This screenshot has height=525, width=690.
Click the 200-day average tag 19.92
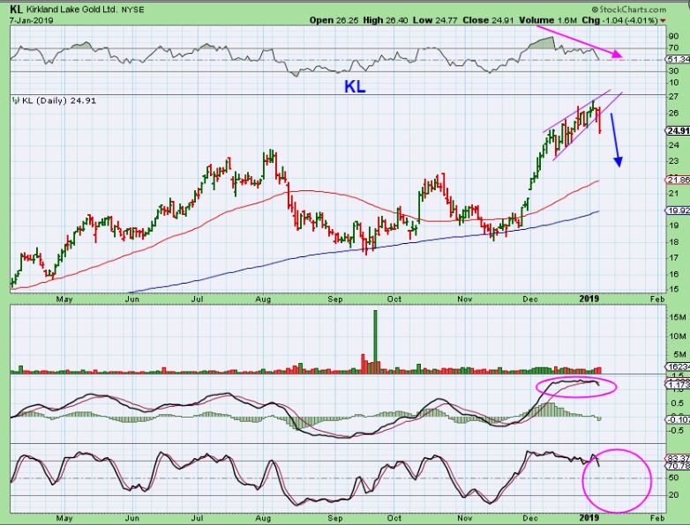tap(678, 211)
